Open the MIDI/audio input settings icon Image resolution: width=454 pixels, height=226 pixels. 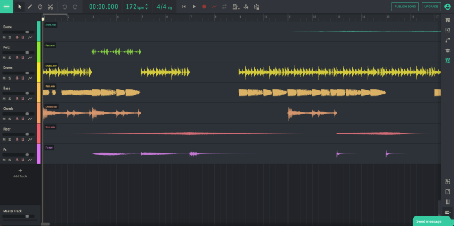click(x=246, y=7)
